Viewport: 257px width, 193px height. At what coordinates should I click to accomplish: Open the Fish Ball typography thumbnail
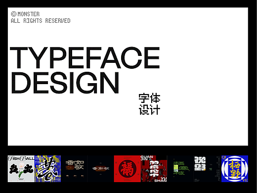(21, 169)
